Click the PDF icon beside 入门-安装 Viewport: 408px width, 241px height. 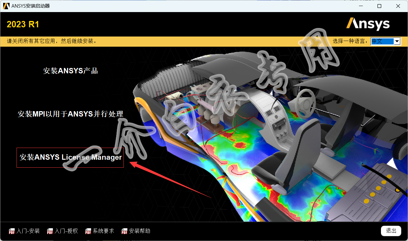(12, 231)
